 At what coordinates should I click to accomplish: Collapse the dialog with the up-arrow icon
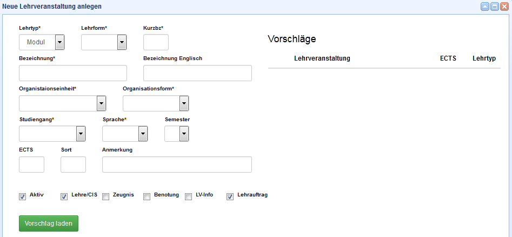(x=485, y=6)
